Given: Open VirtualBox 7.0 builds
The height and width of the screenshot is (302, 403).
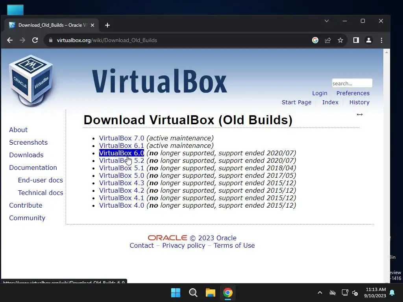Looking at the screenshot, I should point(122,138).
